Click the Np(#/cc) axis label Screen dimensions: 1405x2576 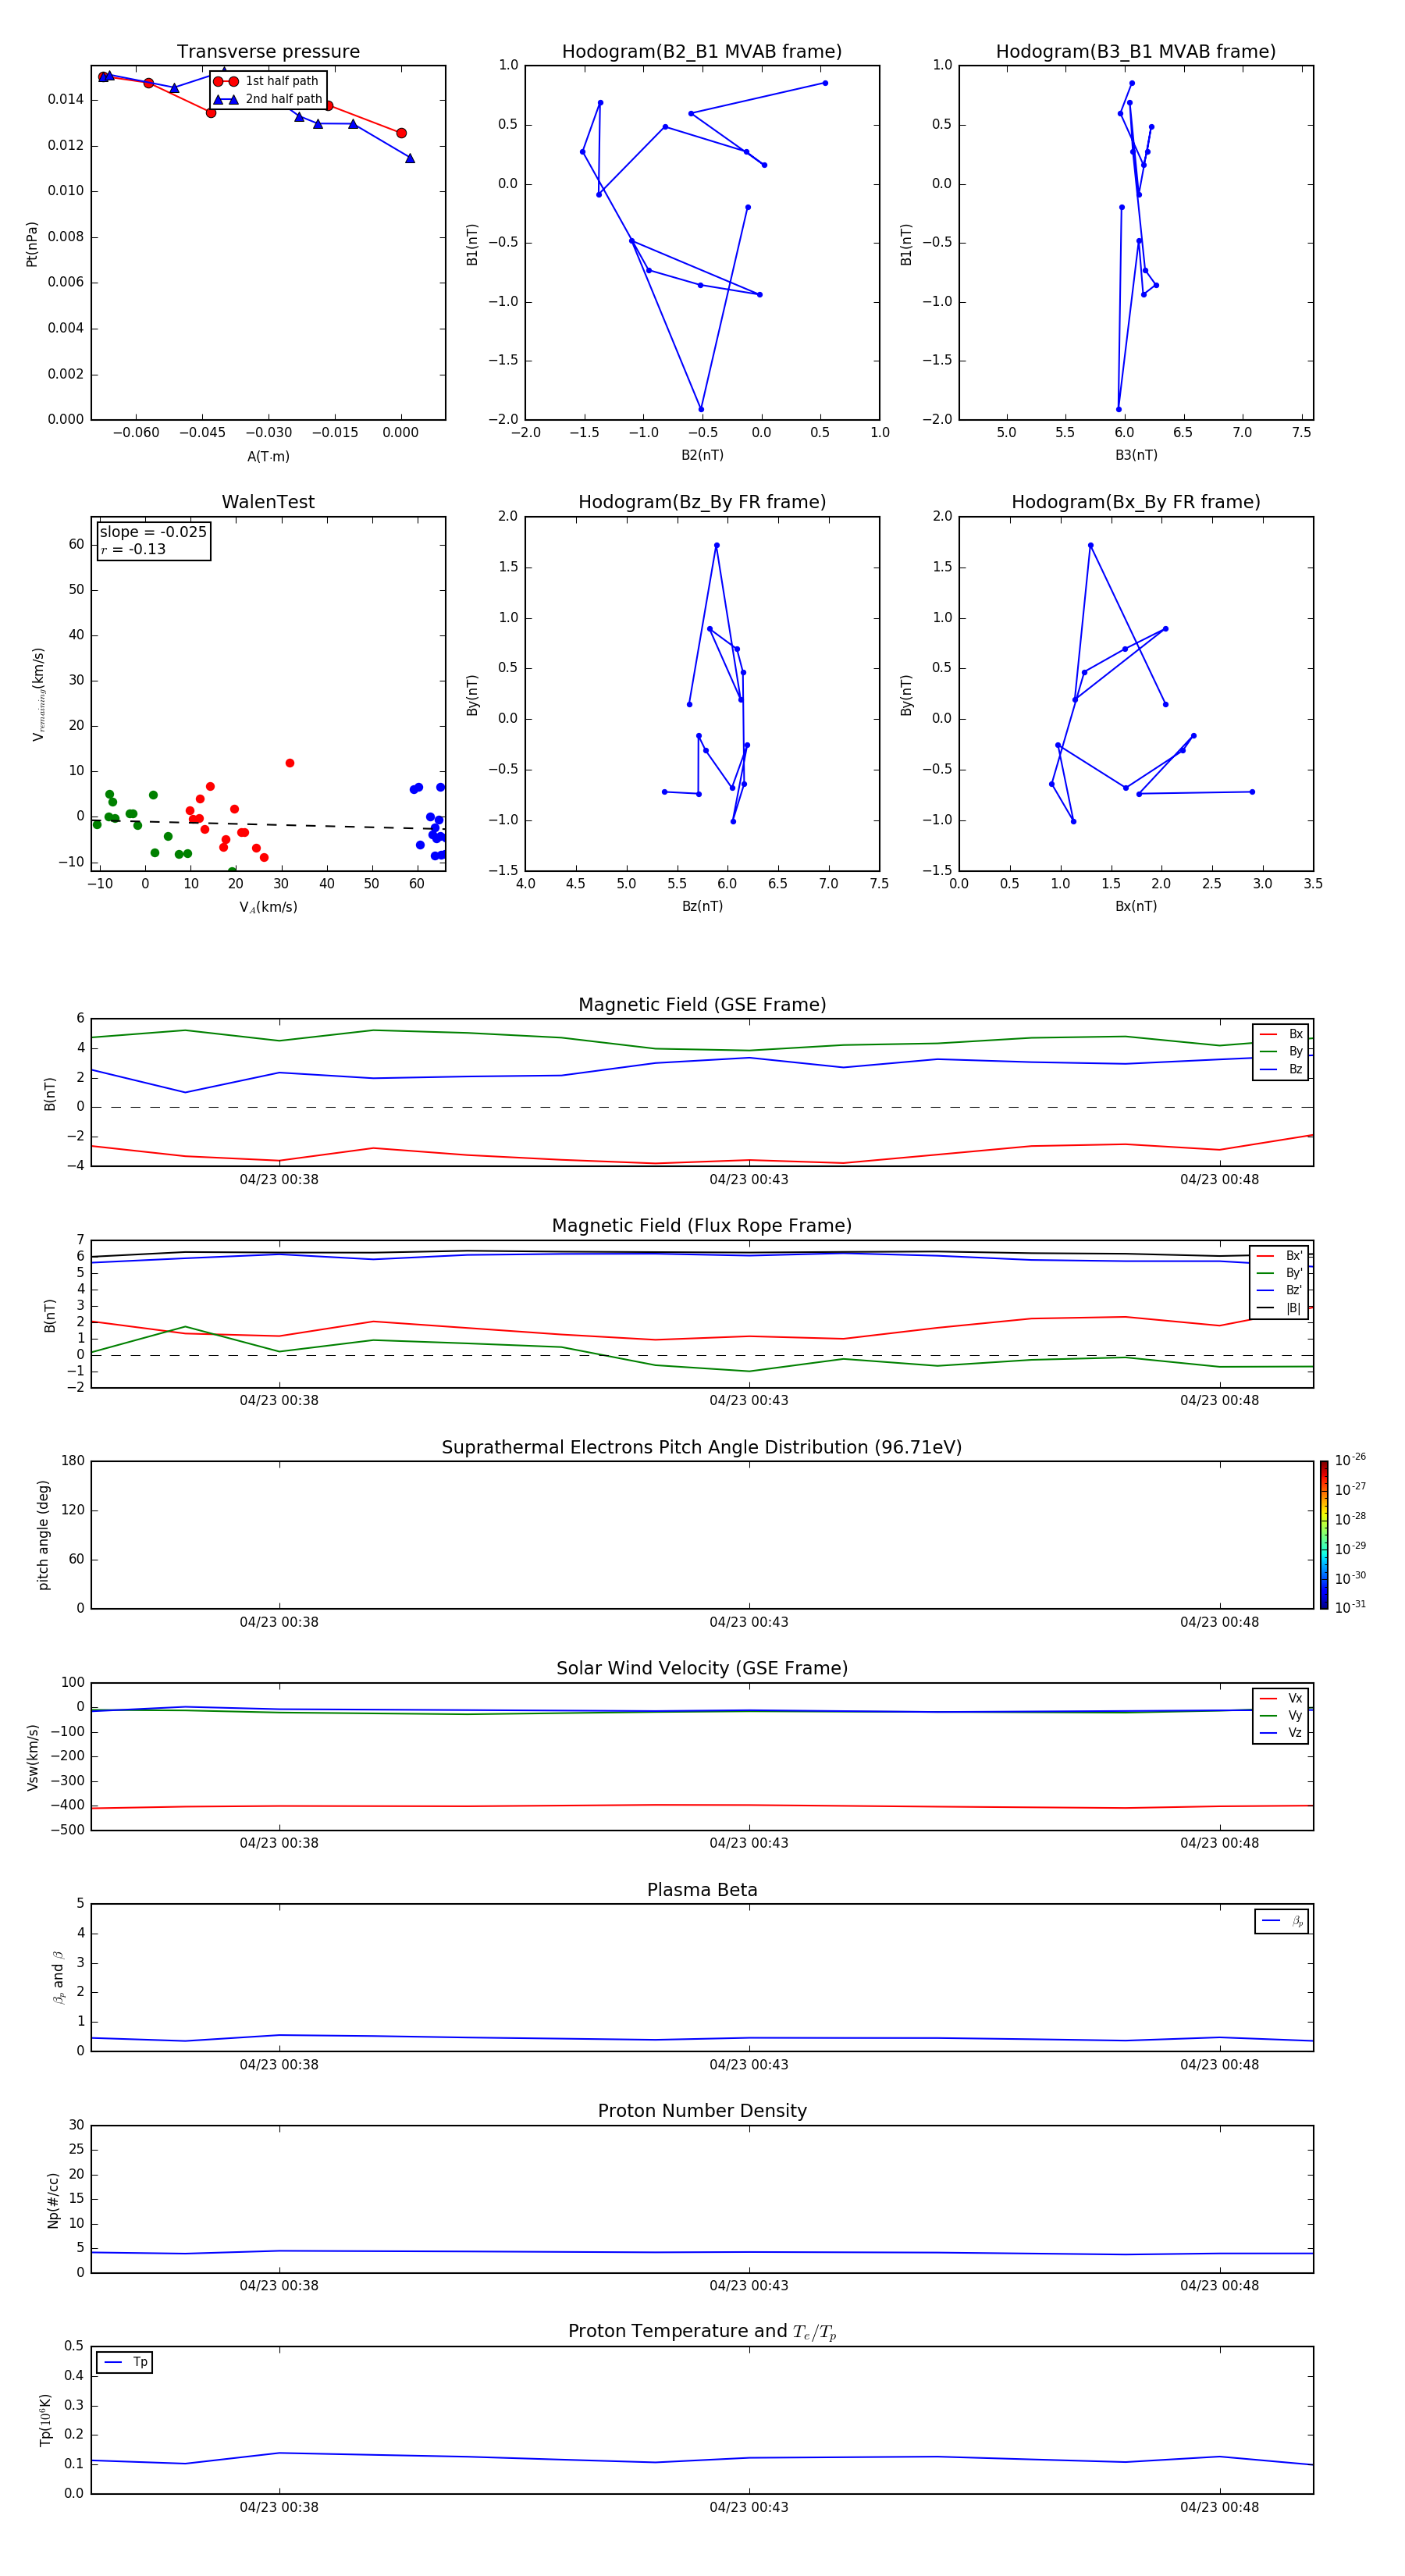pos(53,2199)
